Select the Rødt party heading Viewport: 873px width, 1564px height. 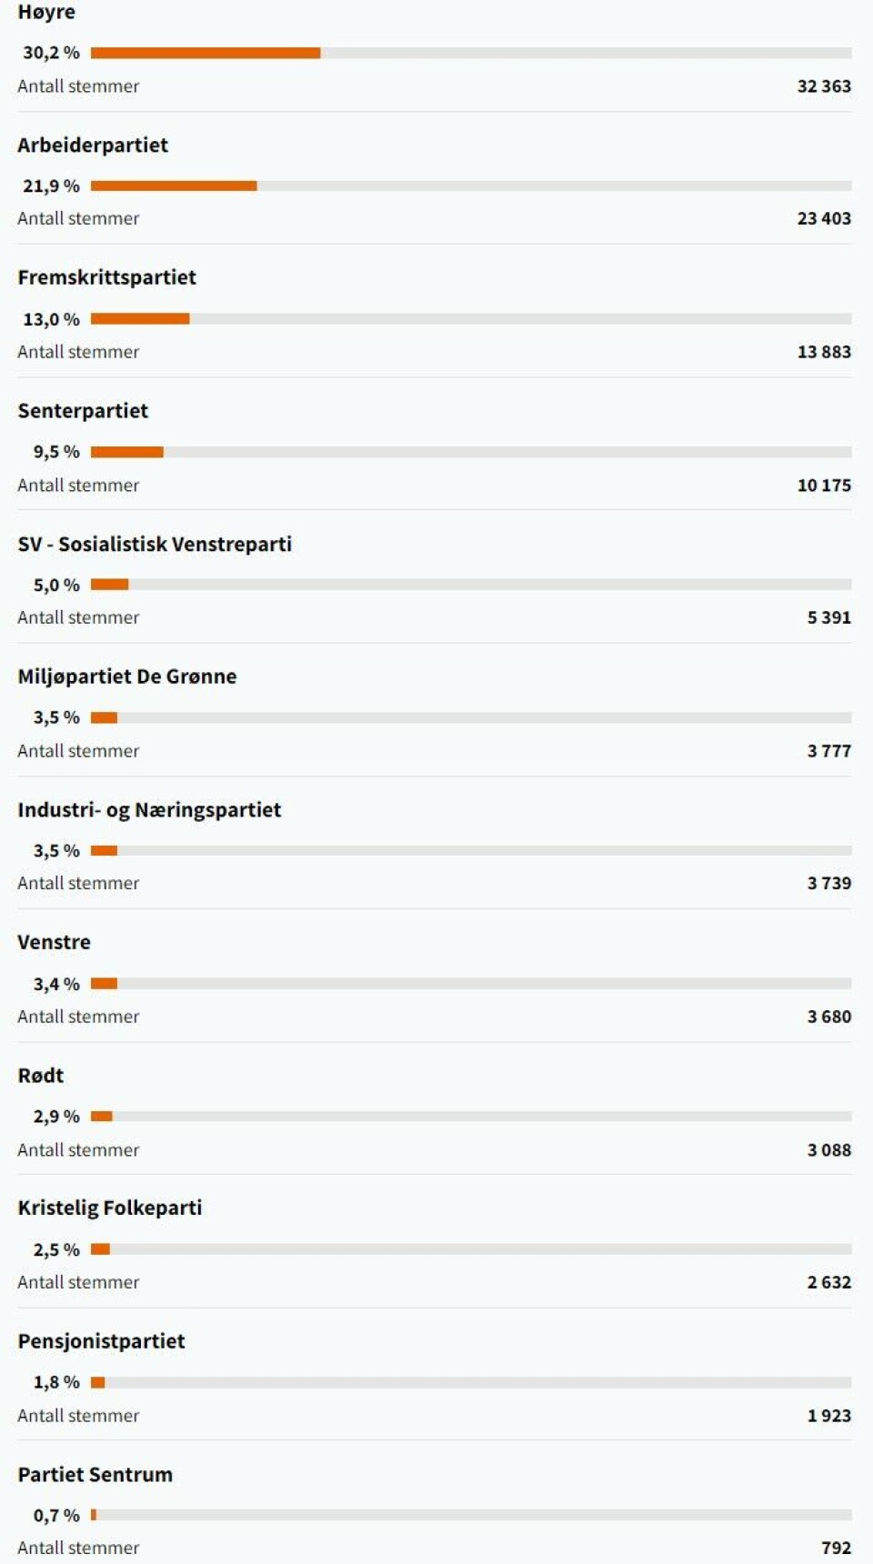click(41, 1076)
